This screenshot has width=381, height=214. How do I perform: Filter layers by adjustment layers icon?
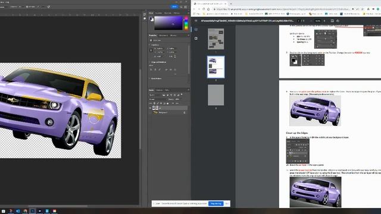click(168, 95)
